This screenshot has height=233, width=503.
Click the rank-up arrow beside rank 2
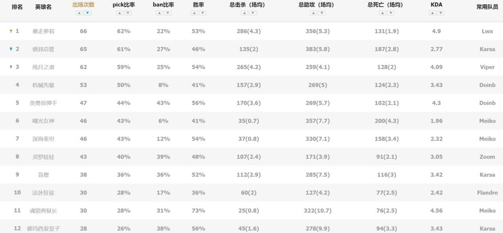(x=11, y=49)
